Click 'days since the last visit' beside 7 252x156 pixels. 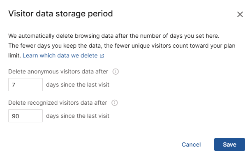[x=78, y=85]
